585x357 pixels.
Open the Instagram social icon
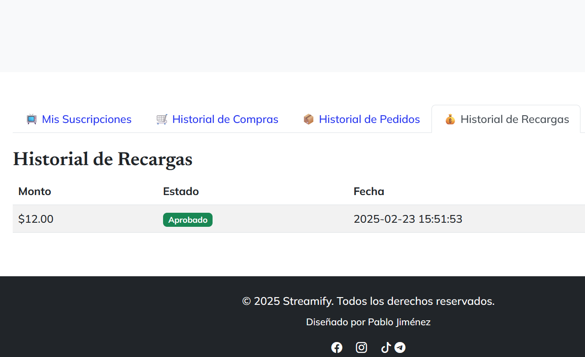coord(362,347)
